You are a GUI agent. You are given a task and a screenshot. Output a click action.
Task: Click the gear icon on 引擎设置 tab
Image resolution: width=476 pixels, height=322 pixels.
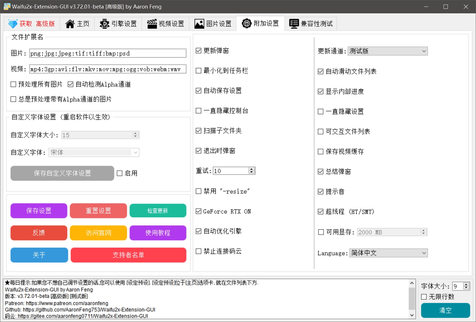104,24
